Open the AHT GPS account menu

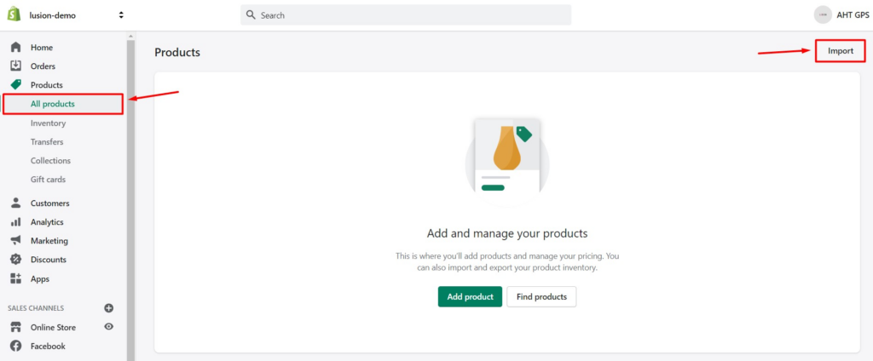point(841,15)
